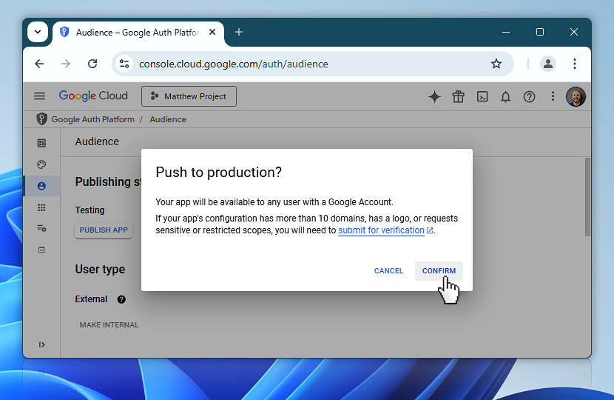
Task: Open Branding palette sidebar icon
Action: click(41, 164)
